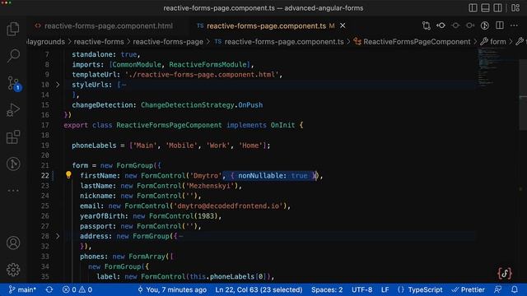527x296 pixels.
Task: Close the reactive-forms-page.component.ts tab
Action: pyautogui.click(x=343, y=25)
